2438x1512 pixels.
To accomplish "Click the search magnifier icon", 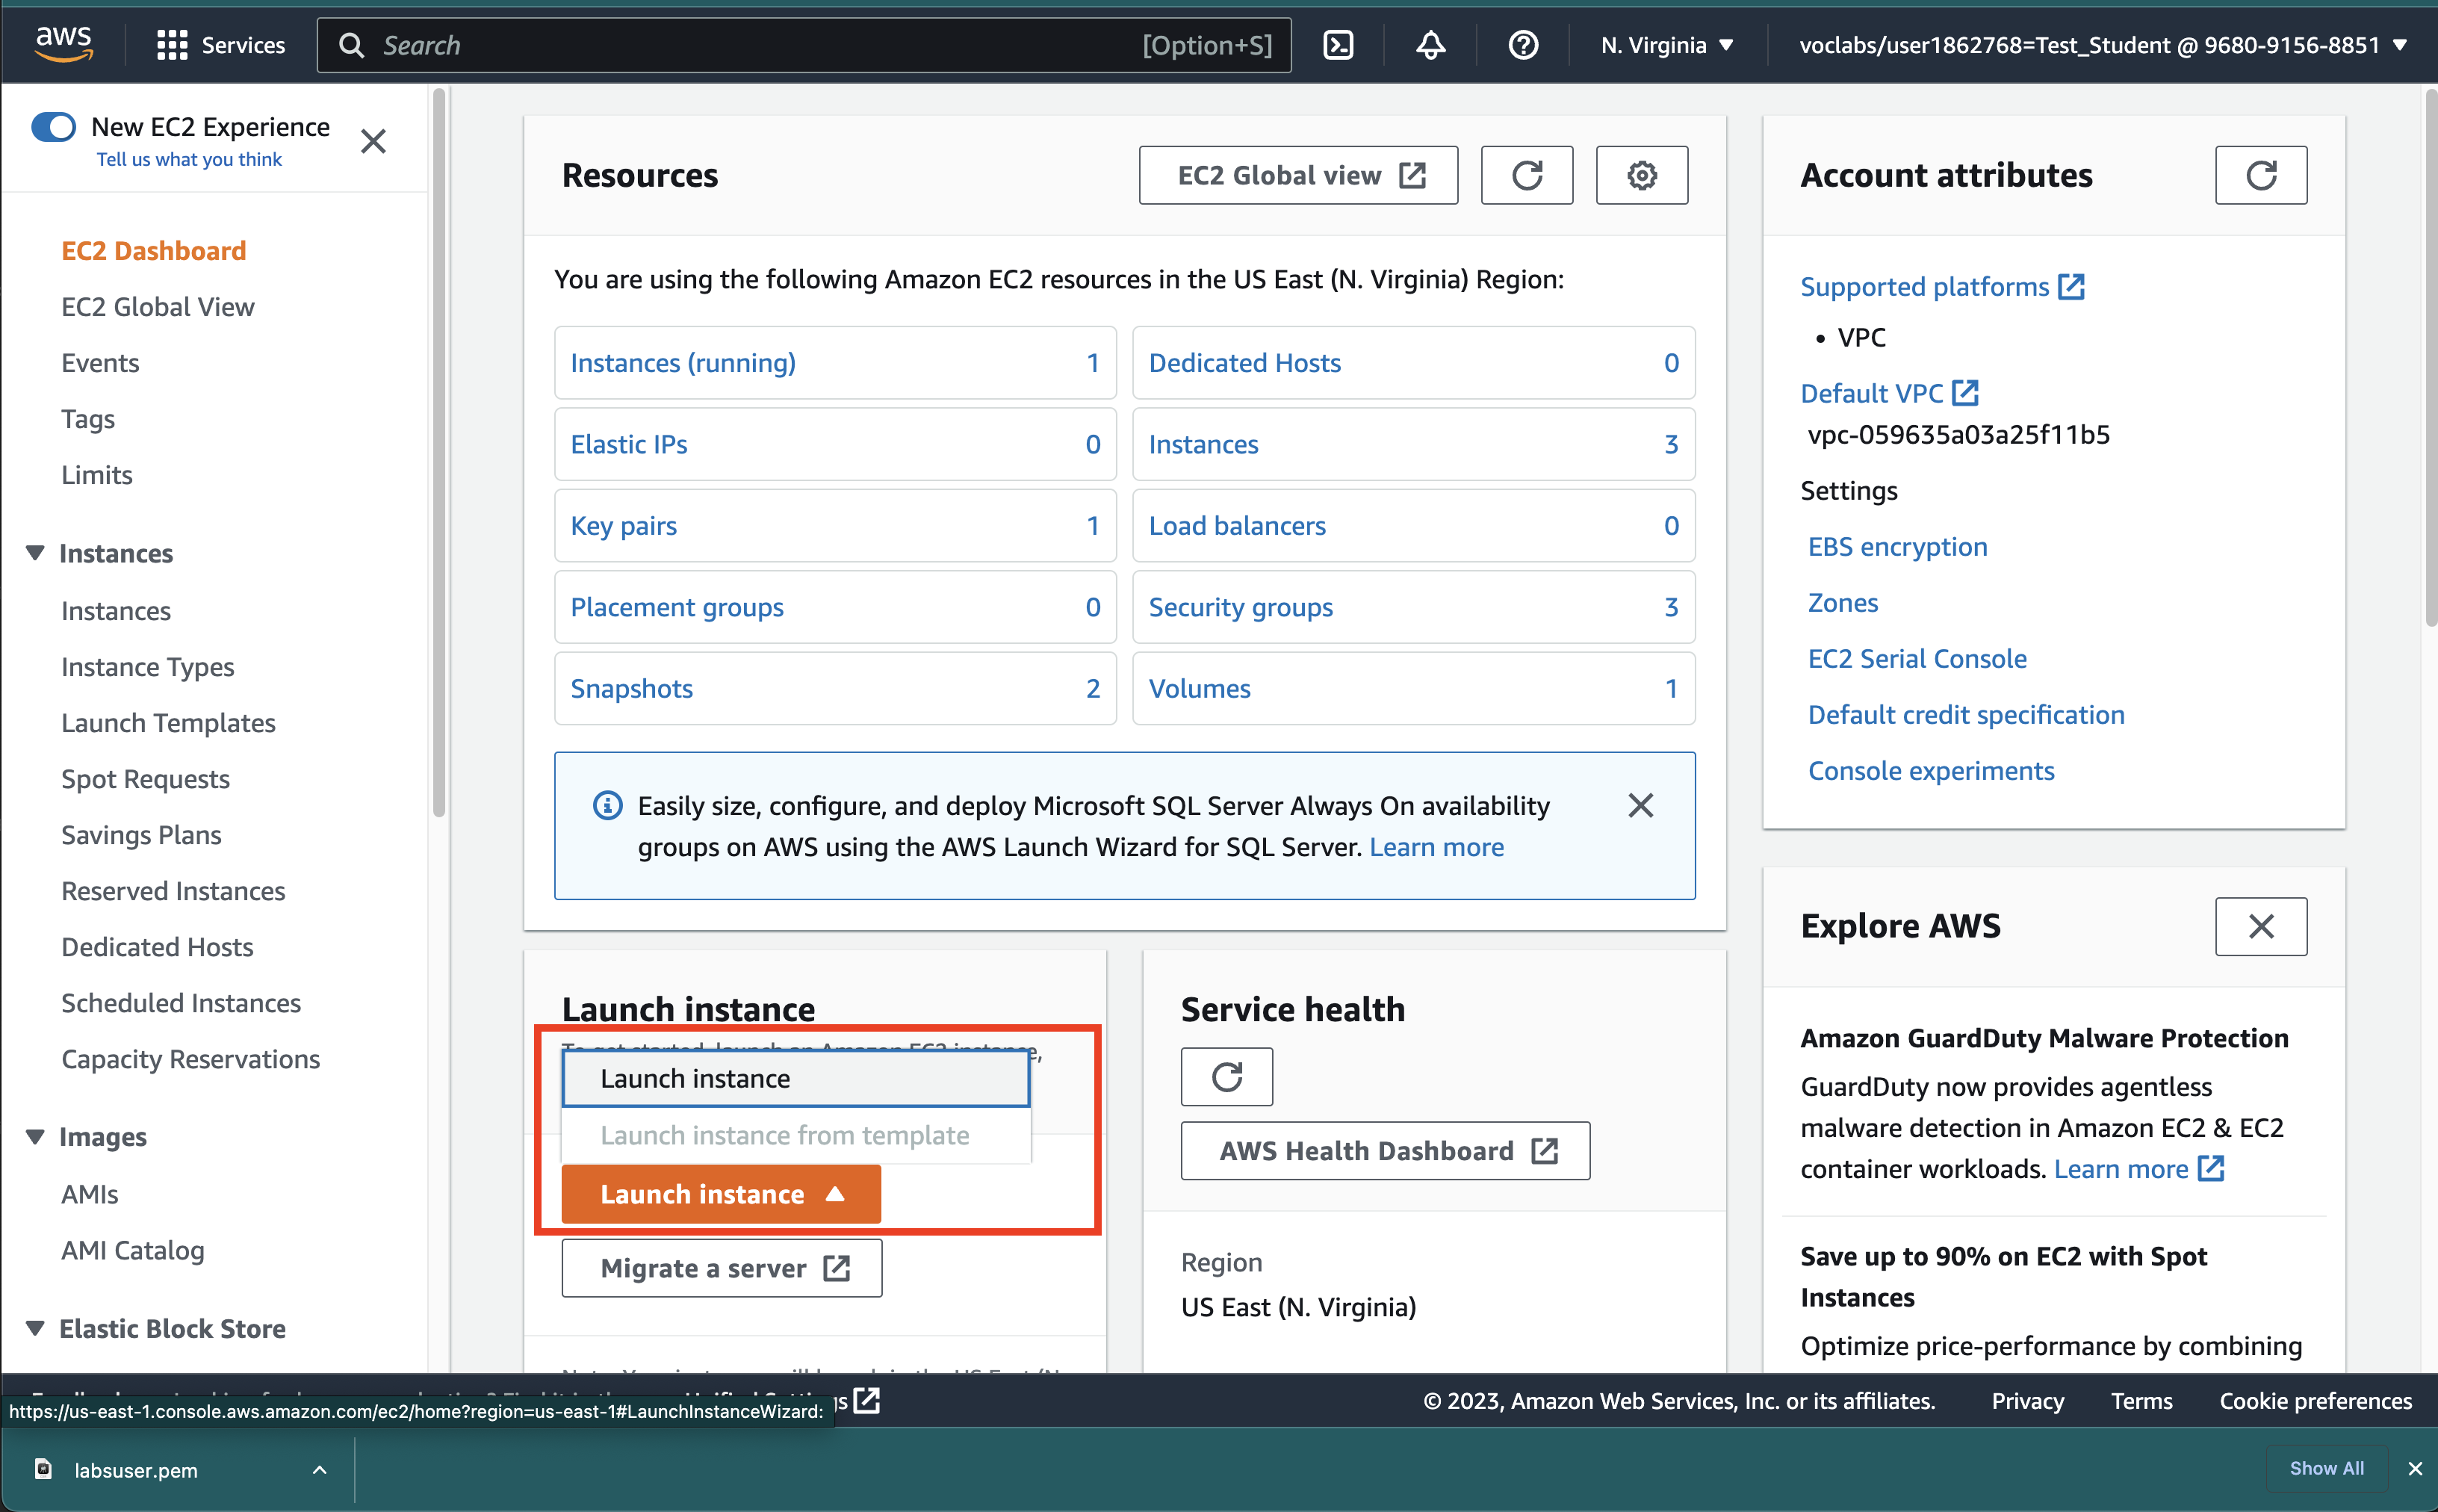I will [x=351, y=45].
